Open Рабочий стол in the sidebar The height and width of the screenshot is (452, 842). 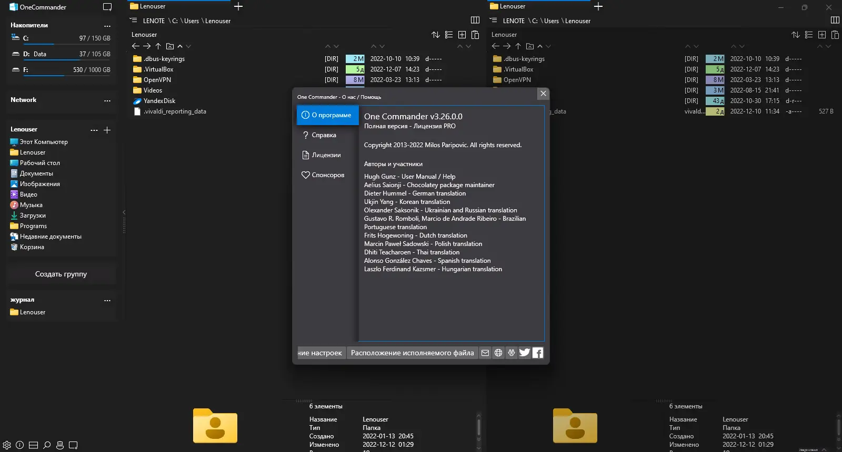coord(35,163)
